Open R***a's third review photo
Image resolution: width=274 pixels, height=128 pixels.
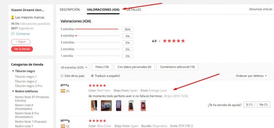click(119, 106)
